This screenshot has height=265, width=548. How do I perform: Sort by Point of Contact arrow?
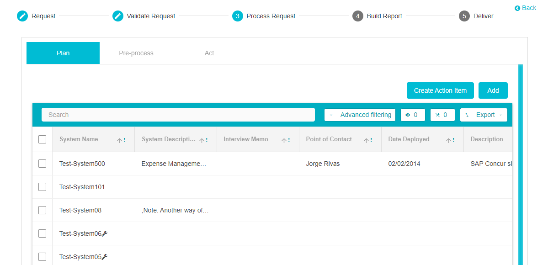pos(366,140)
